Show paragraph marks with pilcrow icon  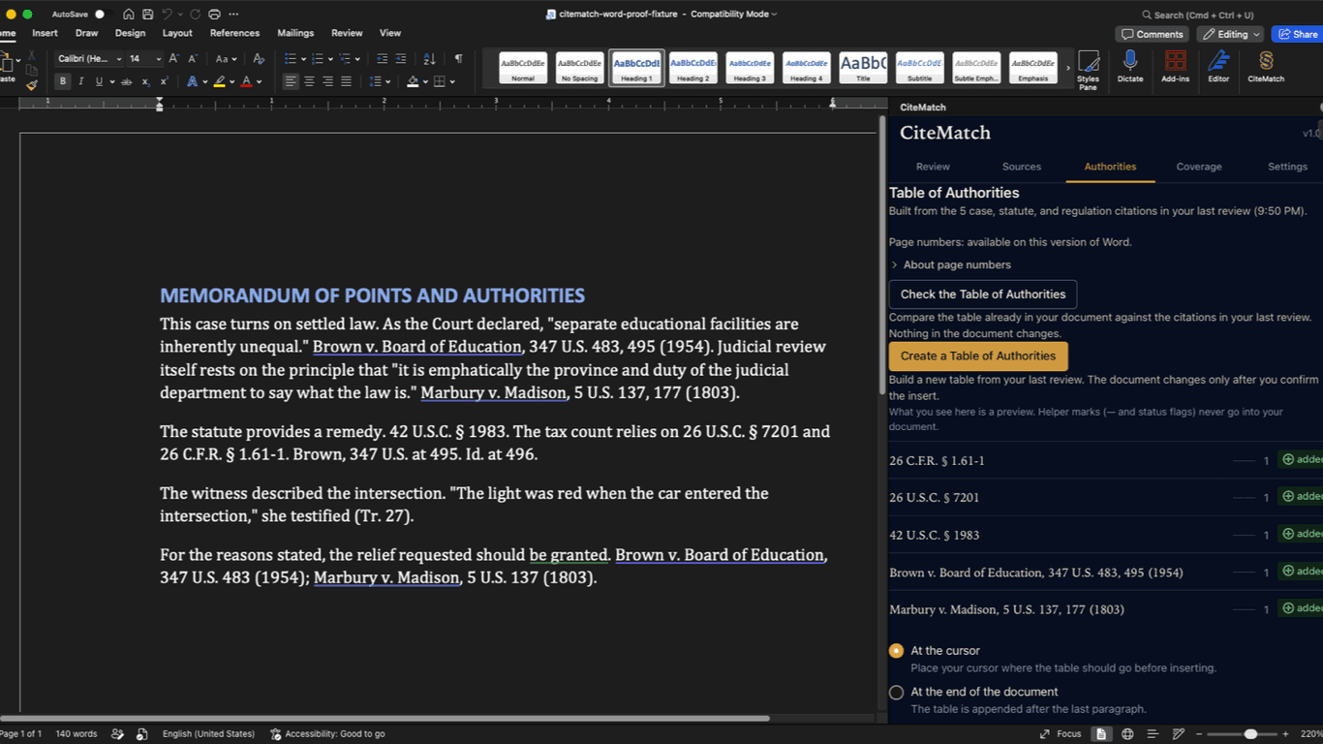[x=458, y=59]
